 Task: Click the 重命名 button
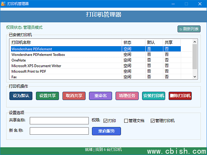click(101, 96)
